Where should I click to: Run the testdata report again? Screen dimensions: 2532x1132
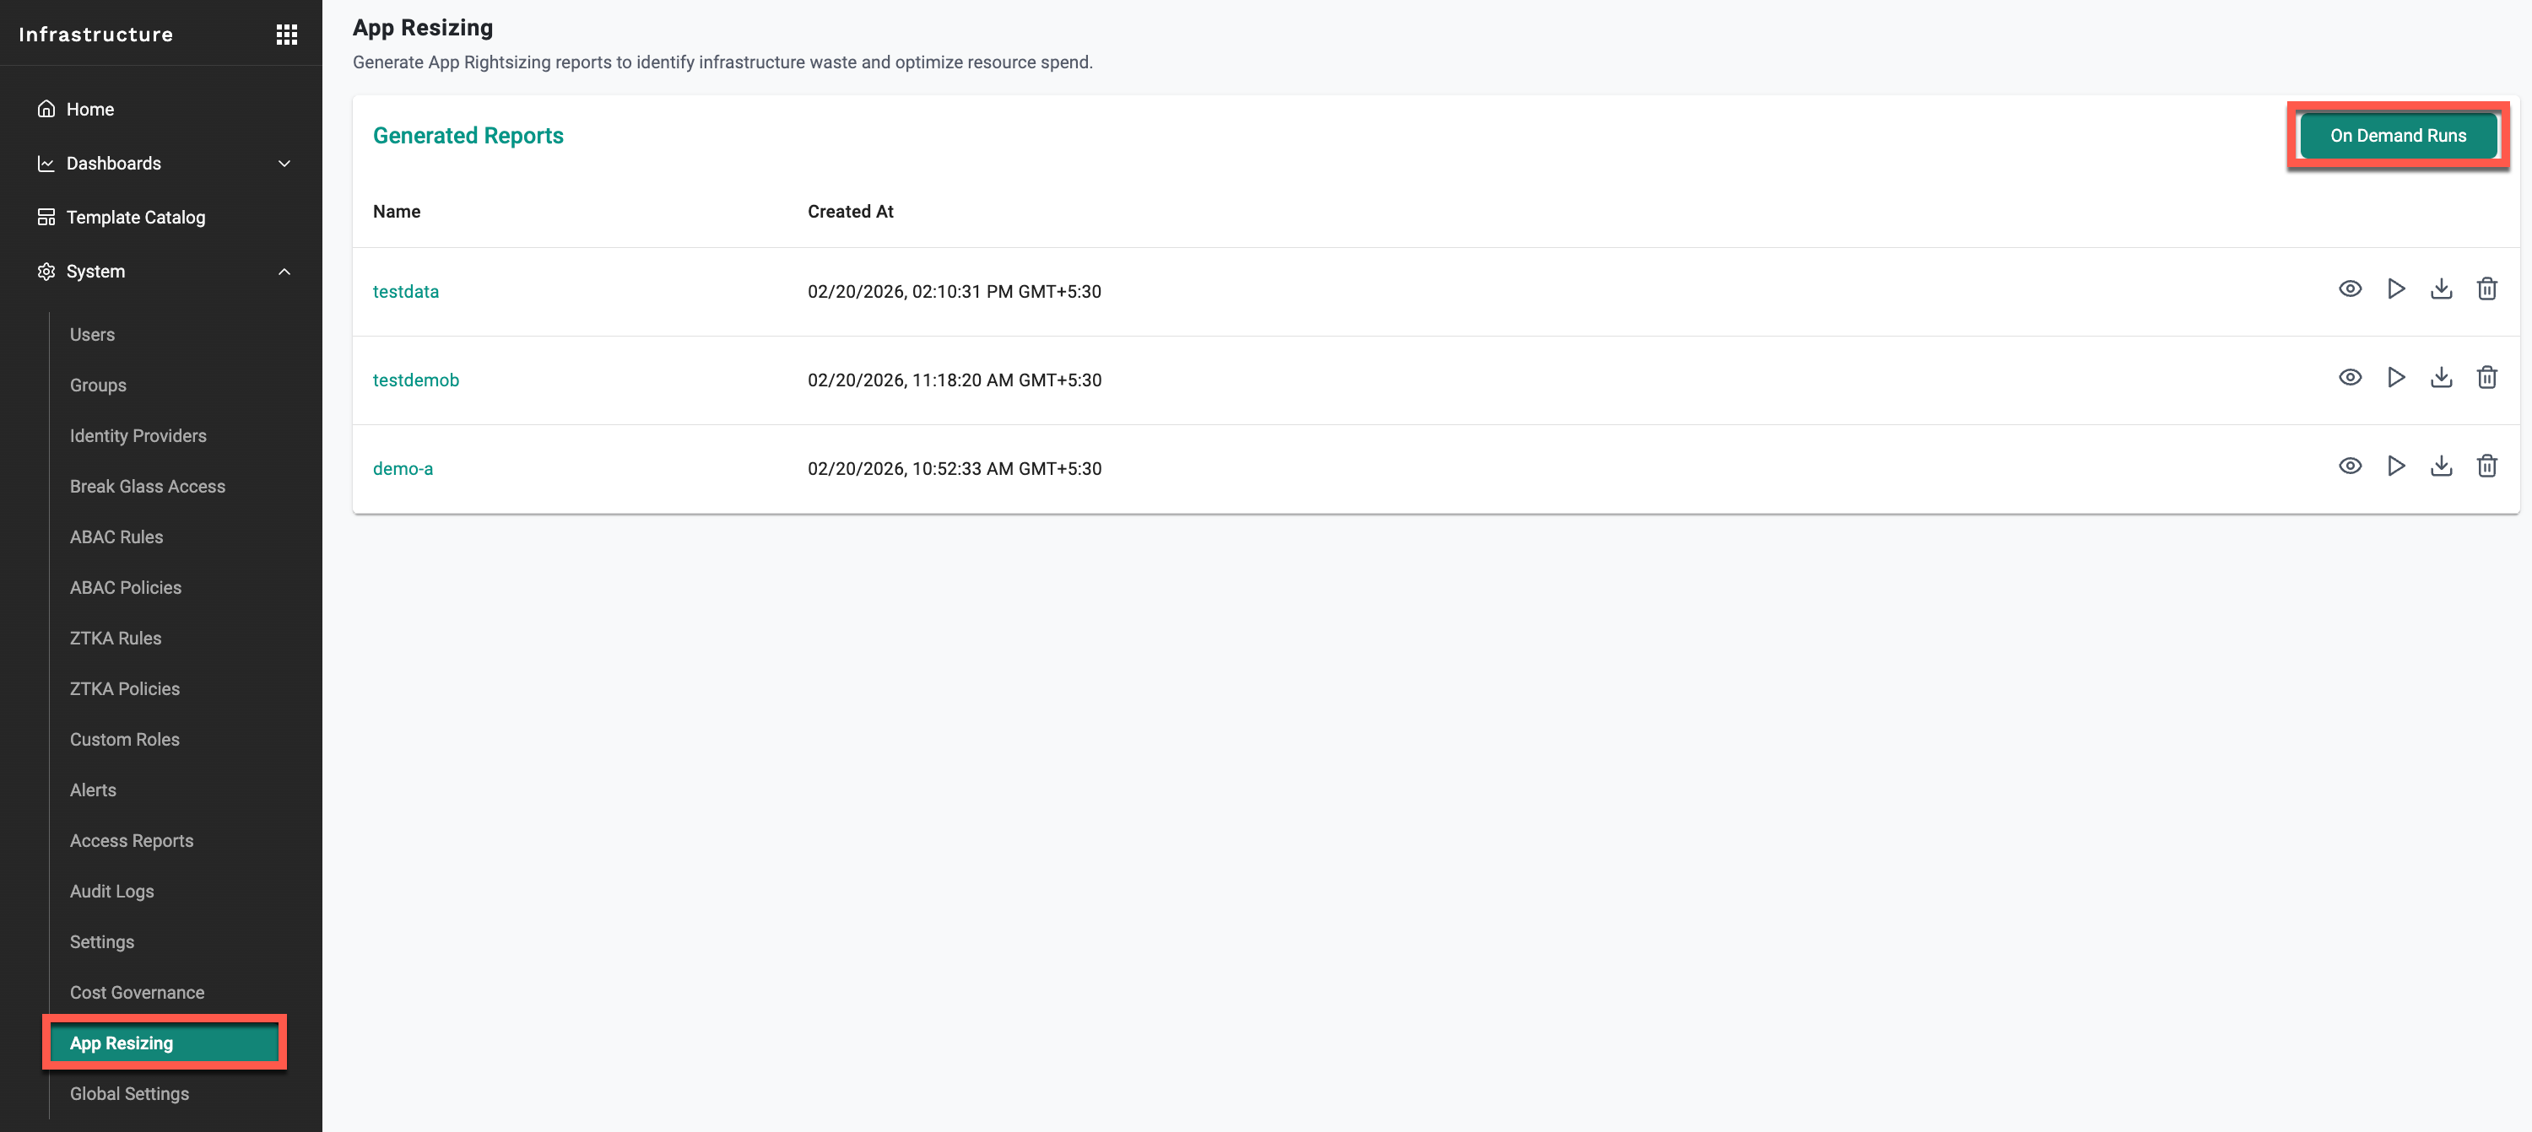pos(2395,288)
